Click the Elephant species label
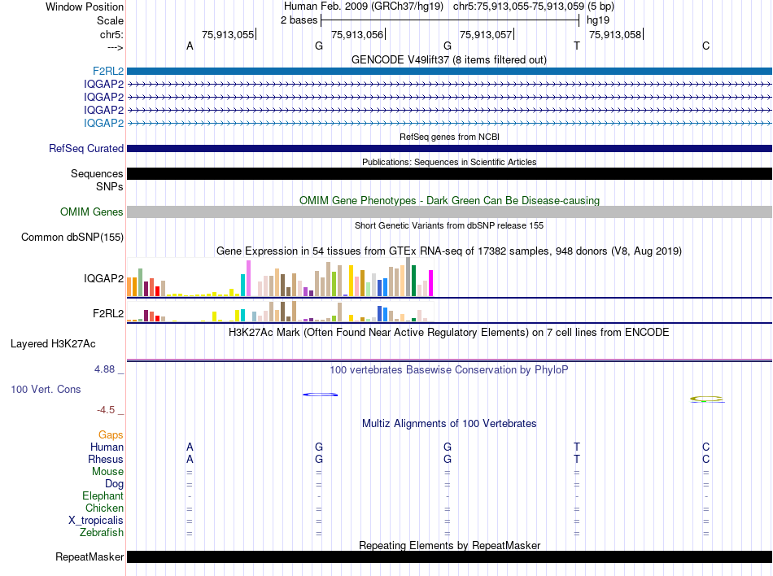The image size is (773, 576). tap(103, 495)
